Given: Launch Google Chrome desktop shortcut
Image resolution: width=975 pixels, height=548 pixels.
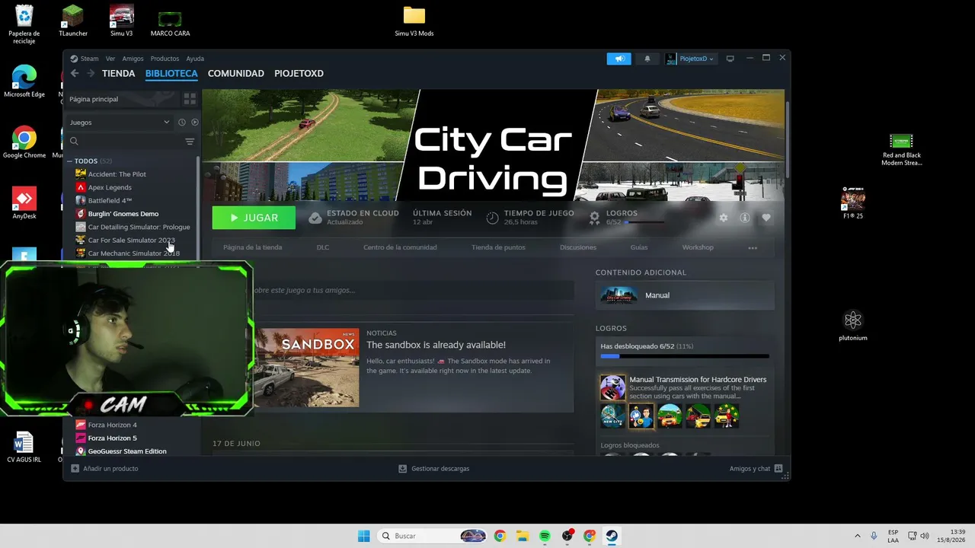Looking at the screenshot, I should tap(24, 142).
